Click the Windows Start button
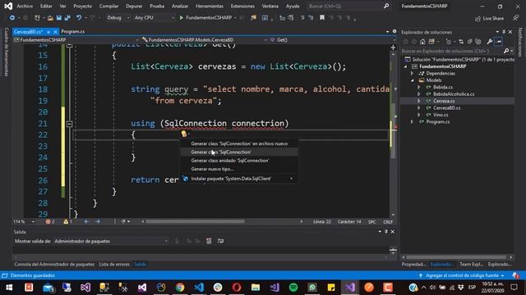Image resolution: width=526 pixels, height=295 pixels. point(9,288)
